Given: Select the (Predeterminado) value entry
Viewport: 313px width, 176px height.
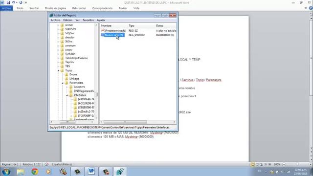Looking at the screenshot, I should (x=115, y=31).
